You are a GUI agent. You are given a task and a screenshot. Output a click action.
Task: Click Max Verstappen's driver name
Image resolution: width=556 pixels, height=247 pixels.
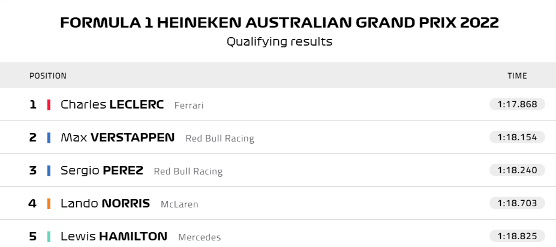(x=118, y=138)
